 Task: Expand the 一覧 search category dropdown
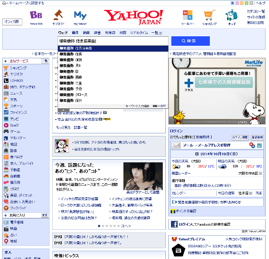(160, 33)
